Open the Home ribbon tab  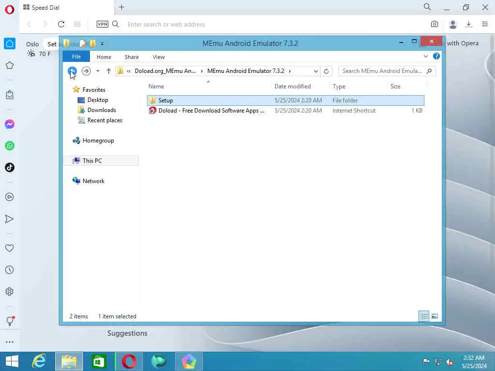[x=104, y=57]
